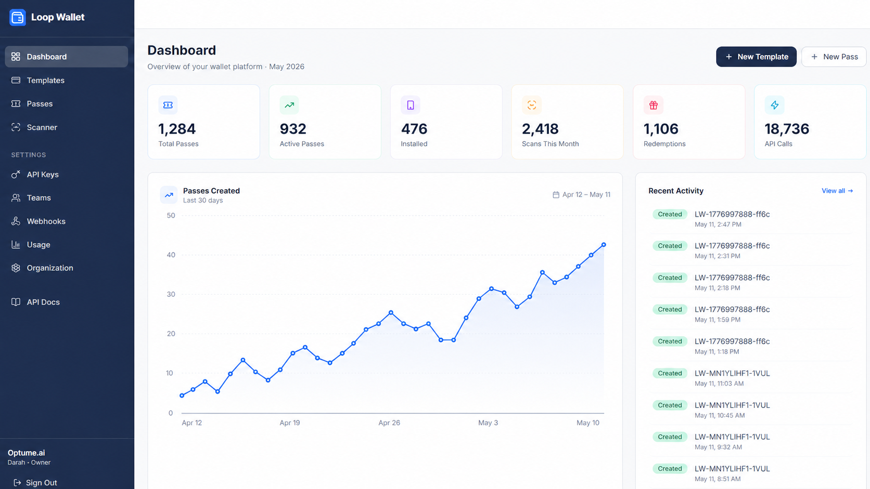Click the Templates card icon in sidebar
Screen dimensions: 870x489
16,80
